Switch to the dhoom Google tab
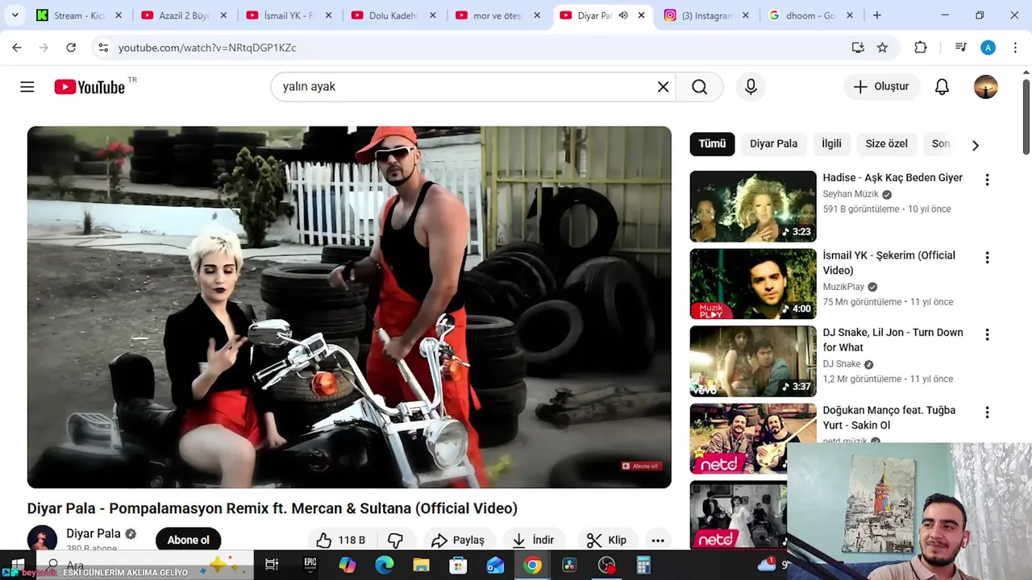The height and width of the screenshot is (580, 1032). [811, 15]
